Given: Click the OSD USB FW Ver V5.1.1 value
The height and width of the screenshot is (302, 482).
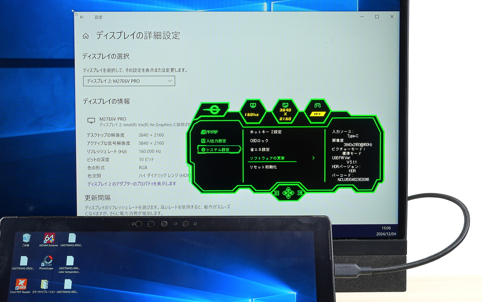Looking at the screenshot, I should (351, 162).
